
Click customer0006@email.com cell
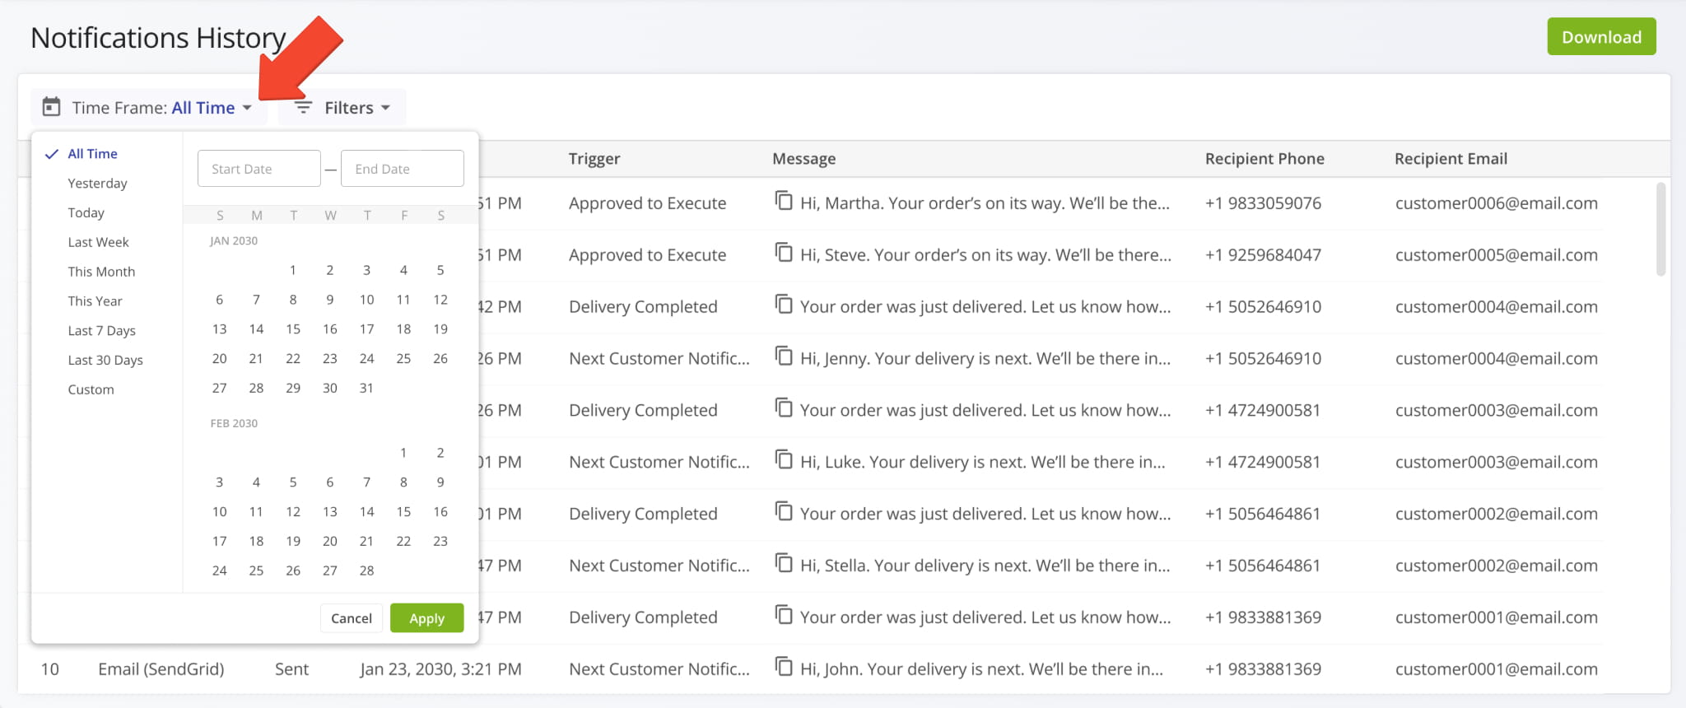tap(1496, 203)
